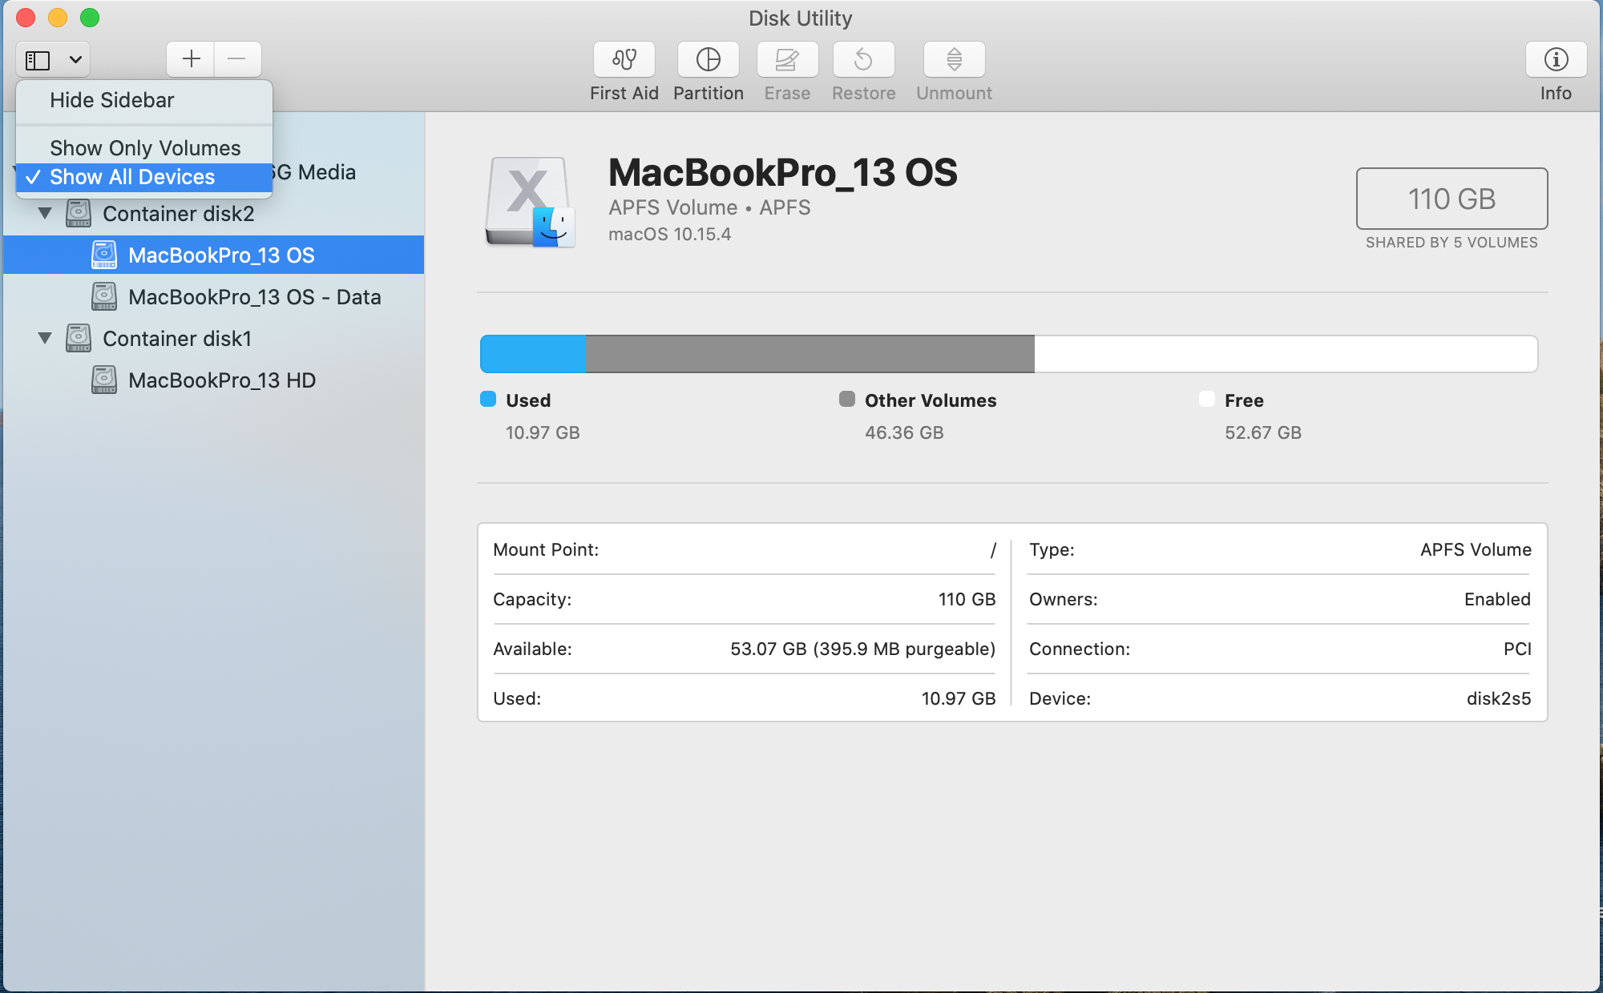Click the Restore arrow icon
This screenshot has height=993, width=1603.
pyautogui.click(x=863, y=59)
